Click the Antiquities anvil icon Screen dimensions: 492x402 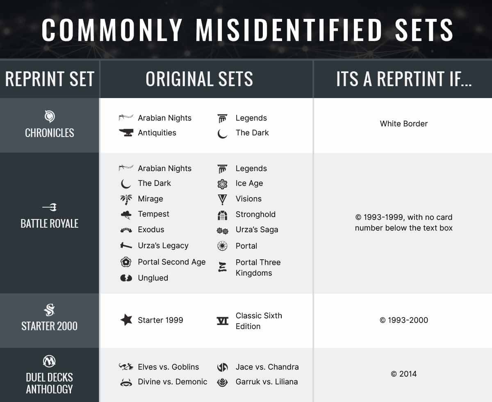pyautogui.click(x=126, y=132)
